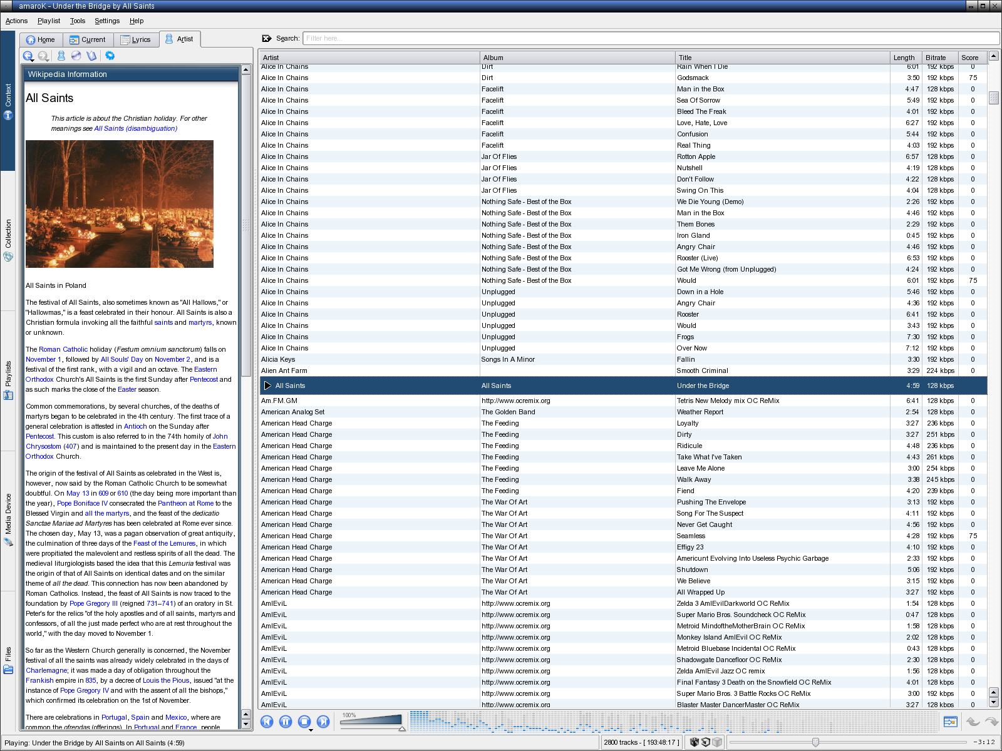Open the context browser settings gear icon

point(110,56)
